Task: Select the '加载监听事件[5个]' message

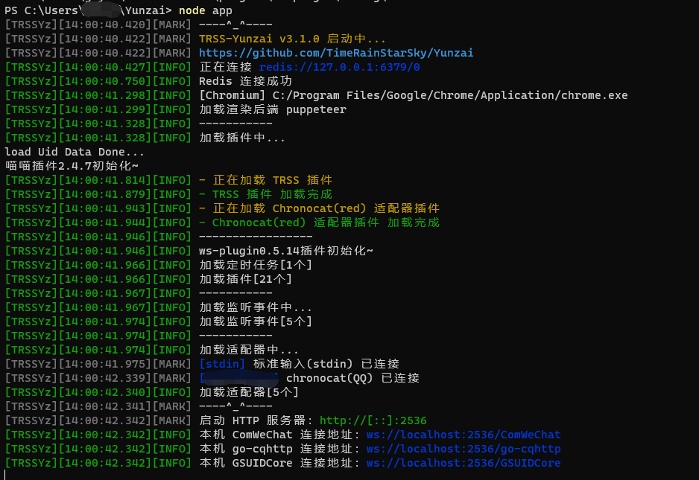Action: click(256, 322)
